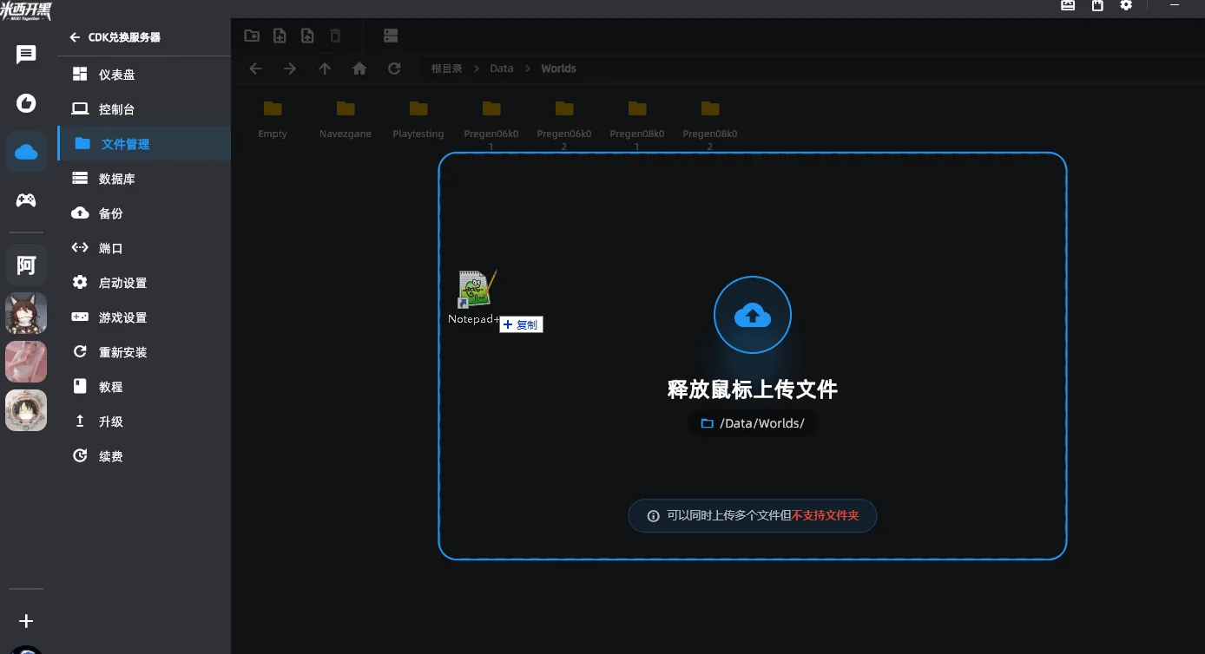This screenshot has width=1205, height=654.
Task: Select the Pregen06k02 folder
Action: (x=564, y=124)
